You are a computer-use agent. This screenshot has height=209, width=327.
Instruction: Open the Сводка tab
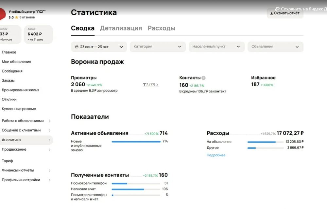(83, 28)
